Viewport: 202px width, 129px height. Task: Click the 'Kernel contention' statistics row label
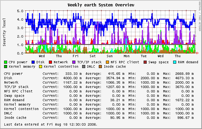21,109
